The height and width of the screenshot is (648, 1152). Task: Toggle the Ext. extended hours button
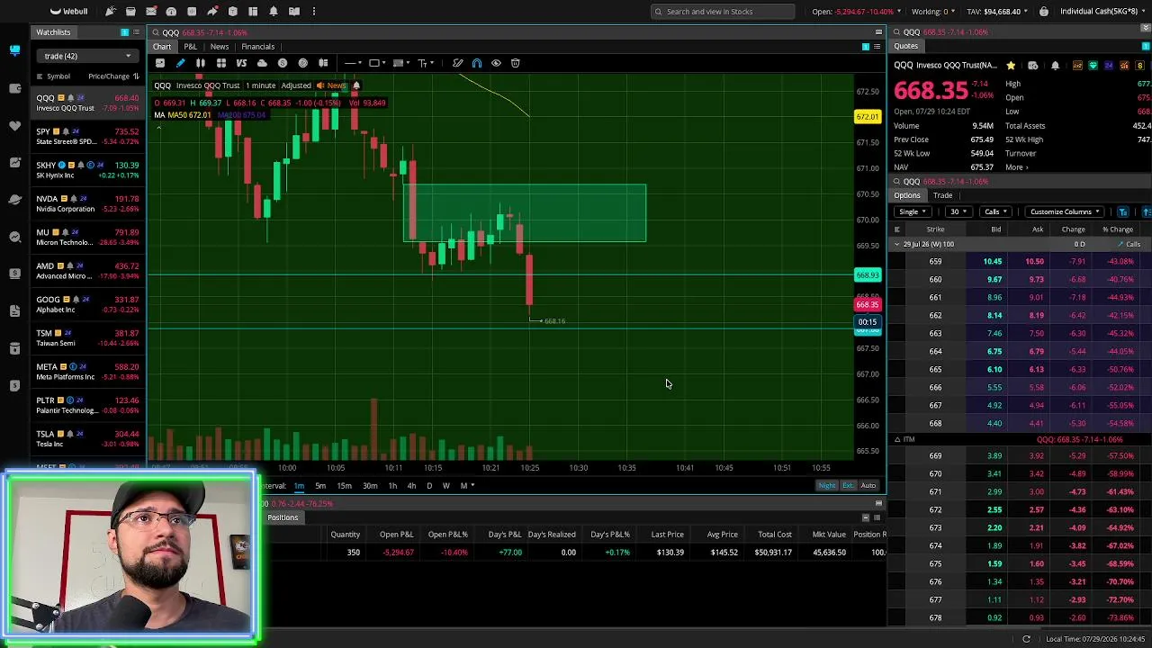coord(848,486)
